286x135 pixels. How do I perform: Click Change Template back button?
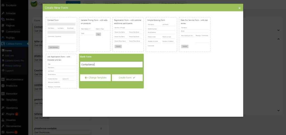[95, 78]
